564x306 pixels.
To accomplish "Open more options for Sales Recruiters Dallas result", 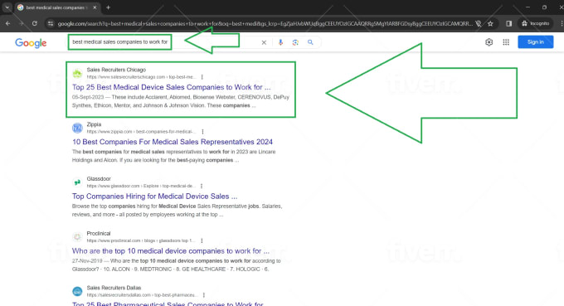I will tap(204, 295).
